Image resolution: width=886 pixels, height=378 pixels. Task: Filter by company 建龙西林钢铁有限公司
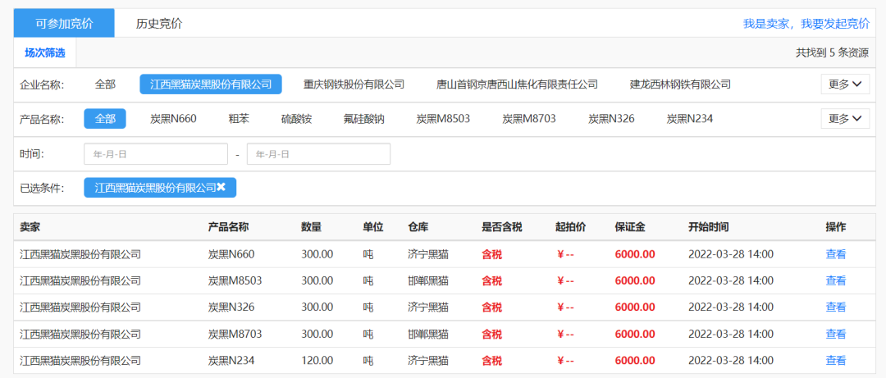point(680,84)
